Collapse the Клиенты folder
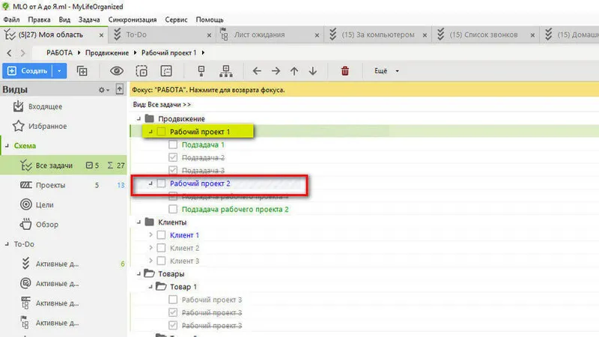599x337 pixels. [139, 222]
